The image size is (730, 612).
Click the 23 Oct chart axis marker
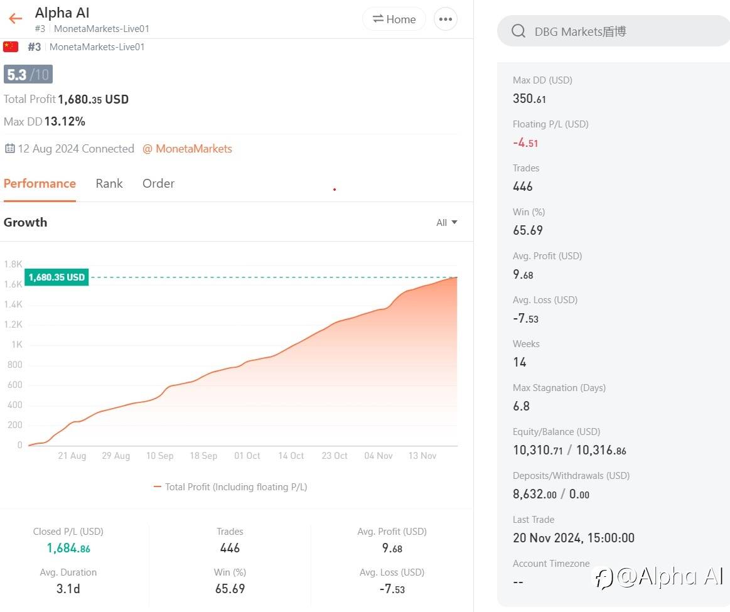coord(335,456)
